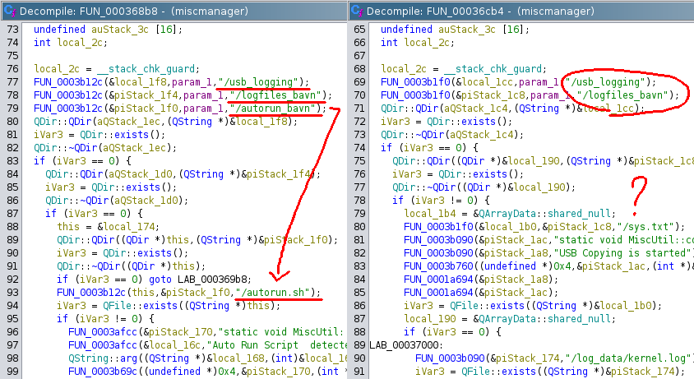Image resolution: width=694 pixels, height=379 pixels.
Task: Click the FUN_0003b760 function call
Action: click(x=437, y=266)
